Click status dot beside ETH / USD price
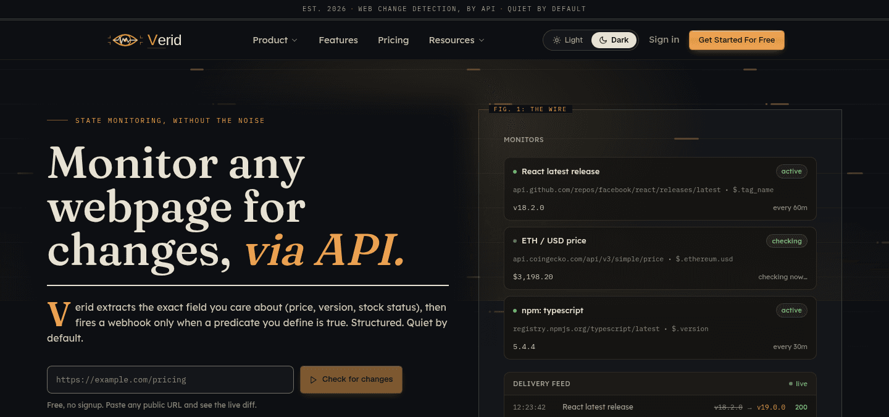The width and height of the screenshot is (889, 417). pyautogui.click(x=515, y=241)
